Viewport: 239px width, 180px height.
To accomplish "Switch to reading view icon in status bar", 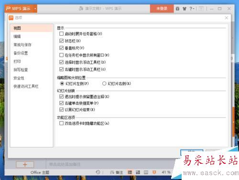I will click(x=146, y=172).
